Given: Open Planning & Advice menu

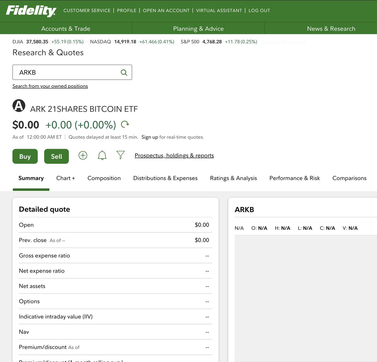Looking at the screenshot, I should [198, 29].
